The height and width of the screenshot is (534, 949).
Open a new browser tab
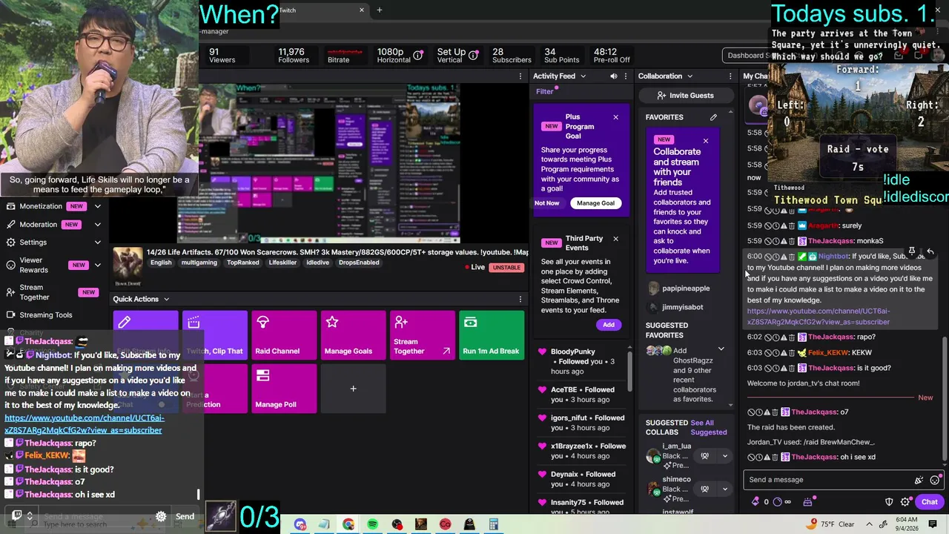(x=380, y=10)
